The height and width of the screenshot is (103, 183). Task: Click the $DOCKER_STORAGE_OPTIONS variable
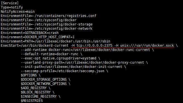pyautogui.click(x=44, y=80)
